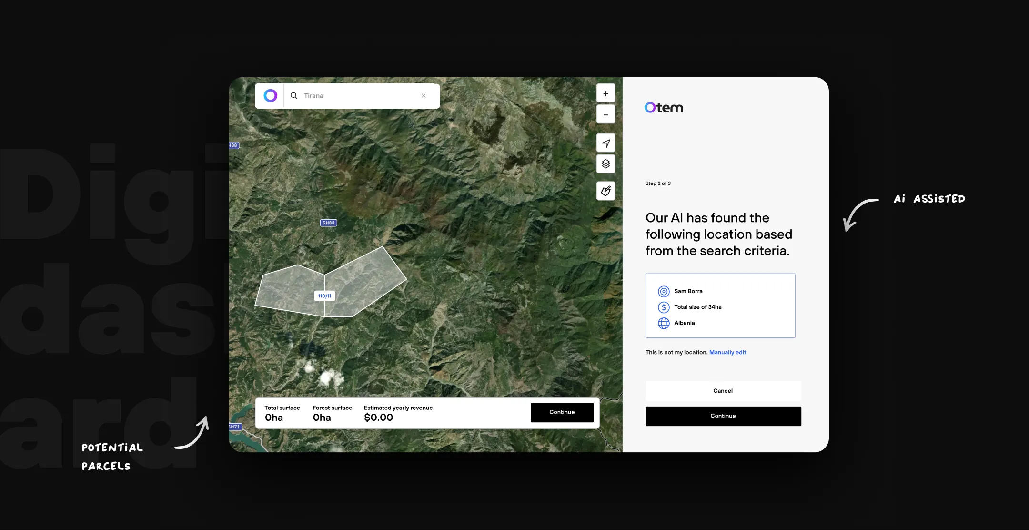Click Continue in the side panel
The image size is (1029, 530).
(x=723, y=416)
